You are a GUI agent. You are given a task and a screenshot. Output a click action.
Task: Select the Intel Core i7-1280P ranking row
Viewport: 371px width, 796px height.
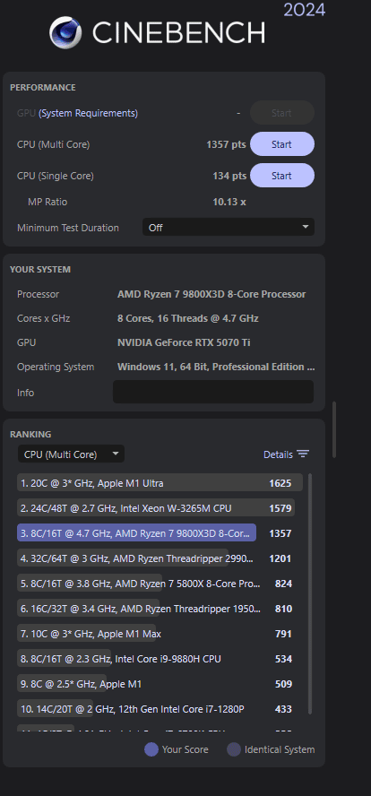(156, 709)
